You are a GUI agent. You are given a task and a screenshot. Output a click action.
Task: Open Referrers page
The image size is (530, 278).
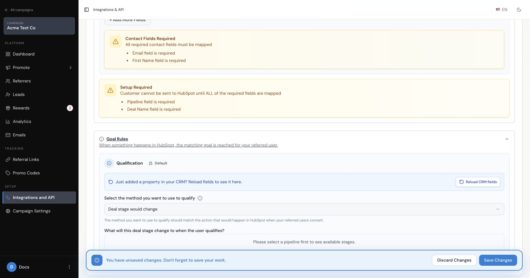point(39,81)
